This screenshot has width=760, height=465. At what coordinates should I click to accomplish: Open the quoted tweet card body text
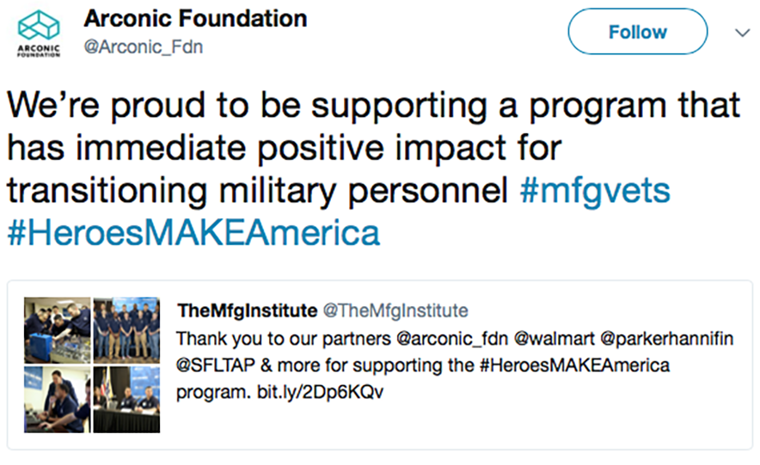[x=455, y=365]
